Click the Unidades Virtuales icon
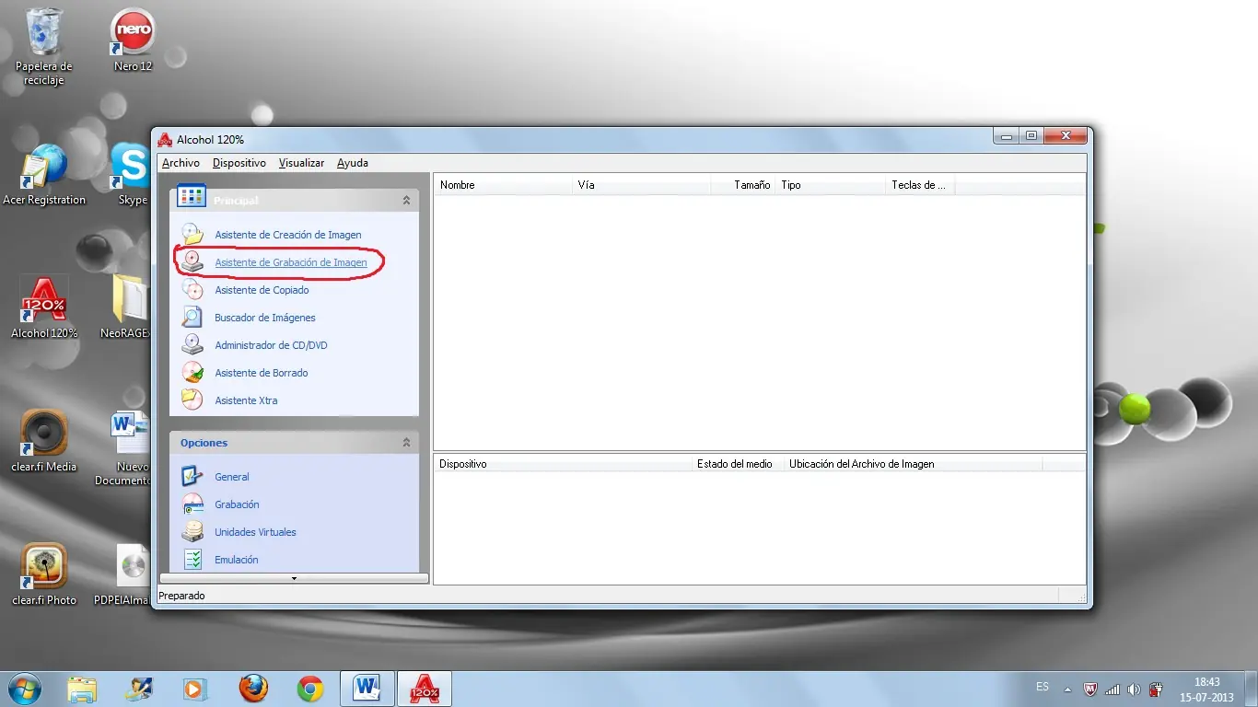1258x707 pixels. pyautogui.click(x=192, y=531)
